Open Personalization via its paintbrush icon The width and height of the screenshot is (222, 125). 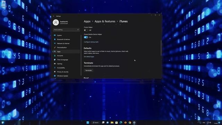(x=55, y=48)
